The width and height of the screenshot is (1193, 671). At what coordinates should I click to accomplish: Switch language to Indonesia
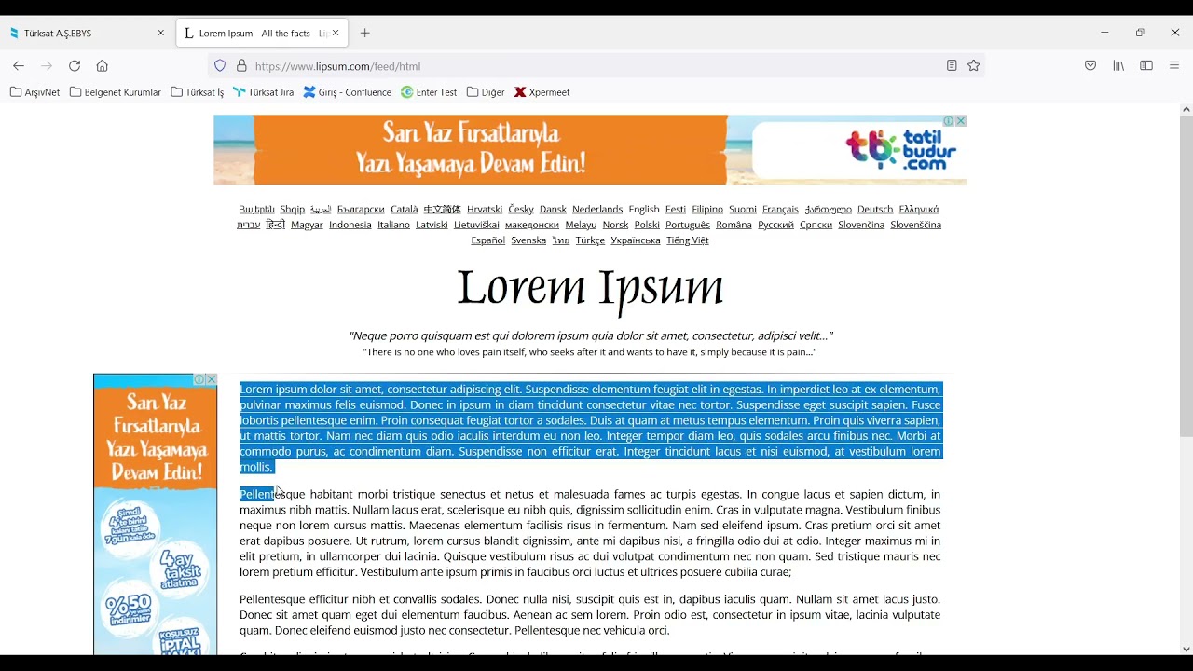point(350,225)
